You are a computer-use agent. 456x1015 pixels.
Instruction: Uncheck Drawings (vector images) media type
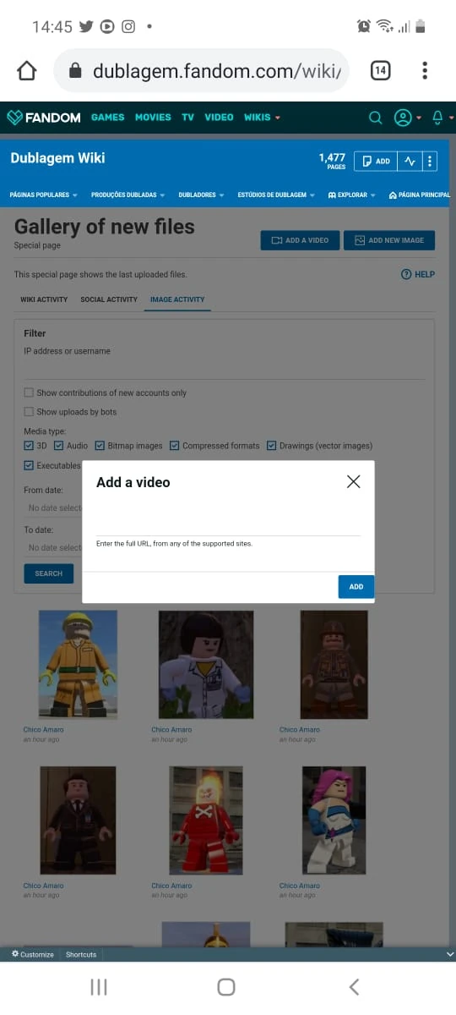tap(272, 446)
